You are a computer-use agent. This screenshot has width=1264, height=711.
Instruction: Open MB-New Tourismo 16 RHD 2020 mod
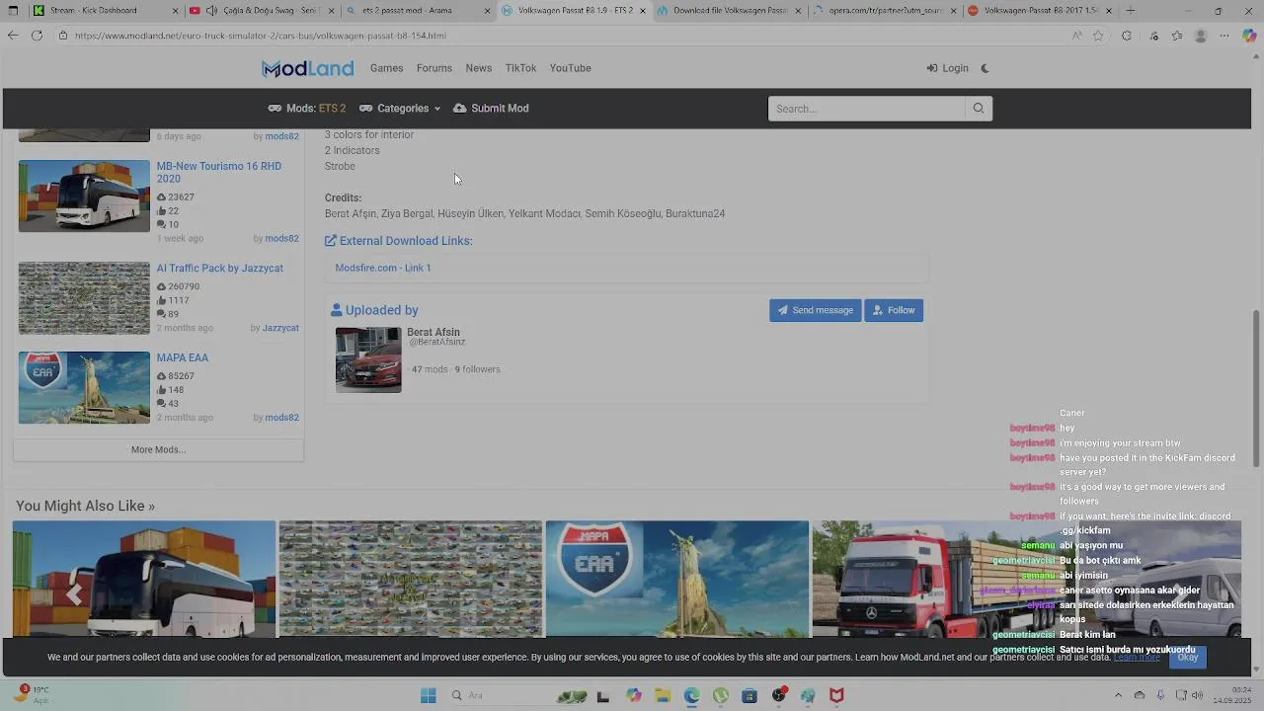click(x=219, y=173)
